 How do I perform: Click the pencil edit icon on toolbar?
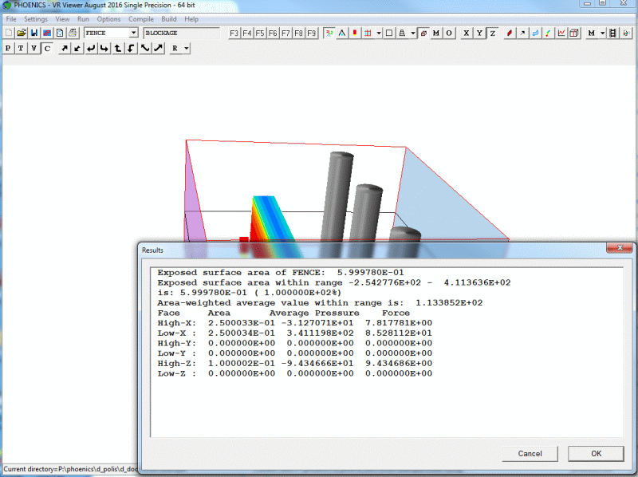(510, 34)
